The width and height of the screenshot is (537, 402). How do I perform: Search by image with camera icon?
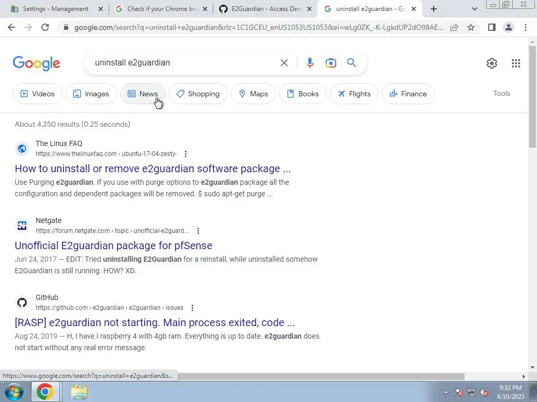tap(330, 63)
